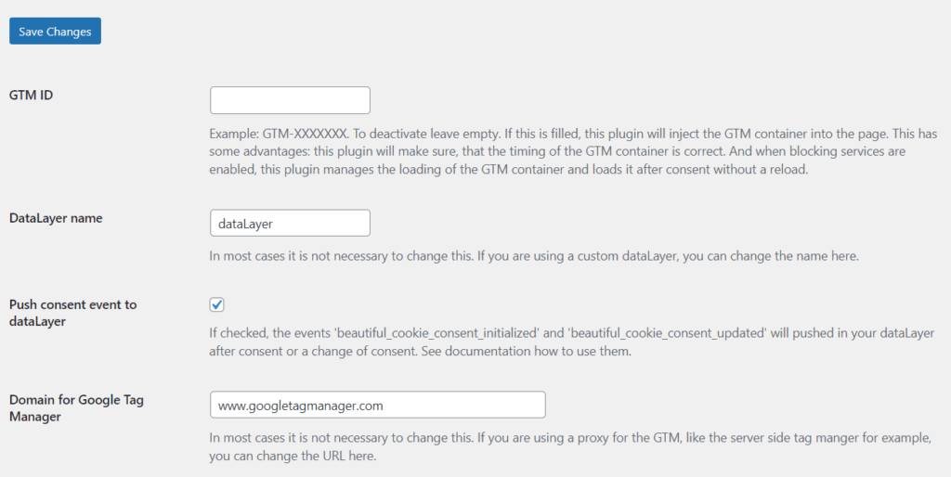Click the Domain for Google Tag Manager label
This screenshot has height=477, width=951.
pyautogui.click(x=76, y=408)
